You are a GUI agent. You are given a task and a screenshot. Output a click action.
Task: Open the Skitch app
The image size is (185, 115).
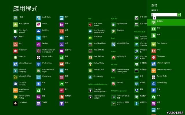(42, 25)
